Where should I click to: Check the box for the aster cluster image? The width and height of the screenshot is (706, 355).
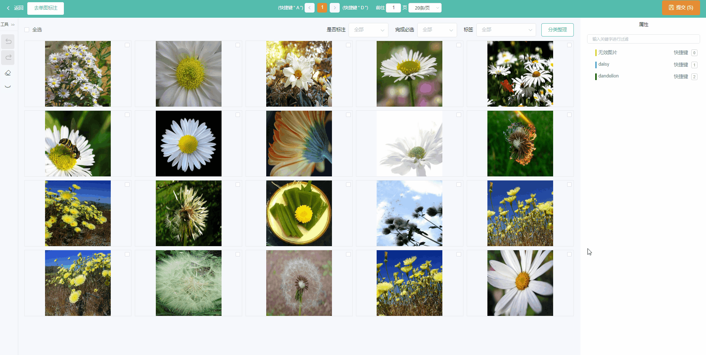(x=127, y=45)
